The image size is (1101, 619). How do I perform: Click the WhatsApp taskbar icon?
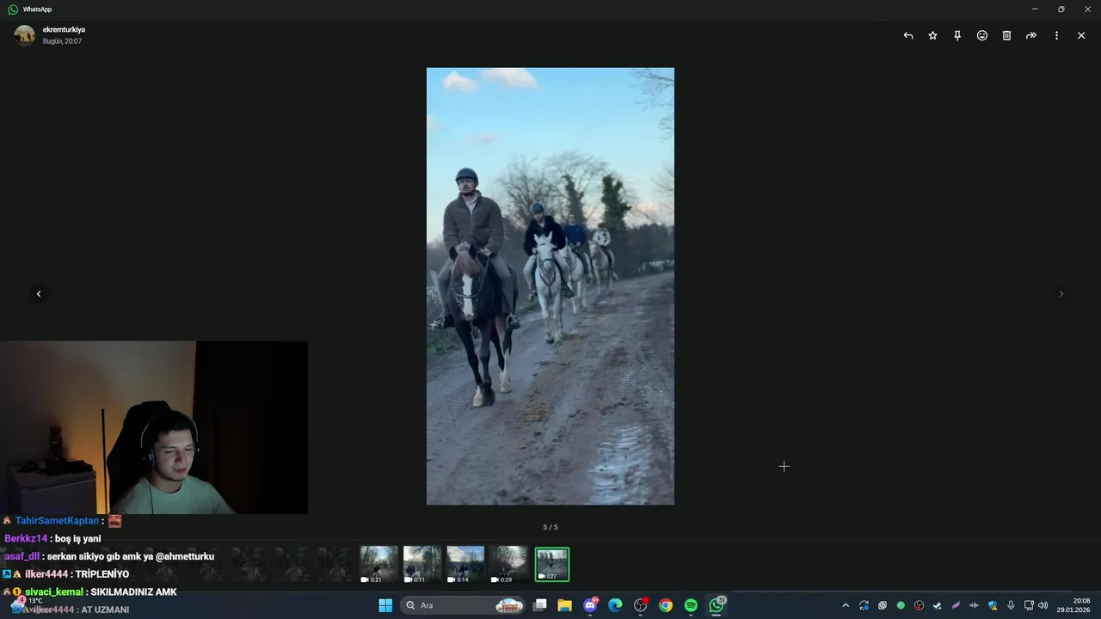[717, 605]
